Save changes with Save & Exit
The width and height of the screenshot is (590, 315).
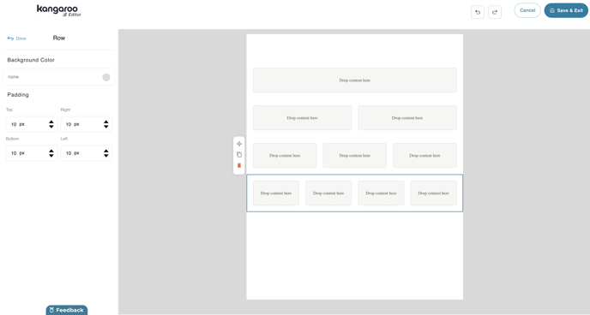pos(566,10)
